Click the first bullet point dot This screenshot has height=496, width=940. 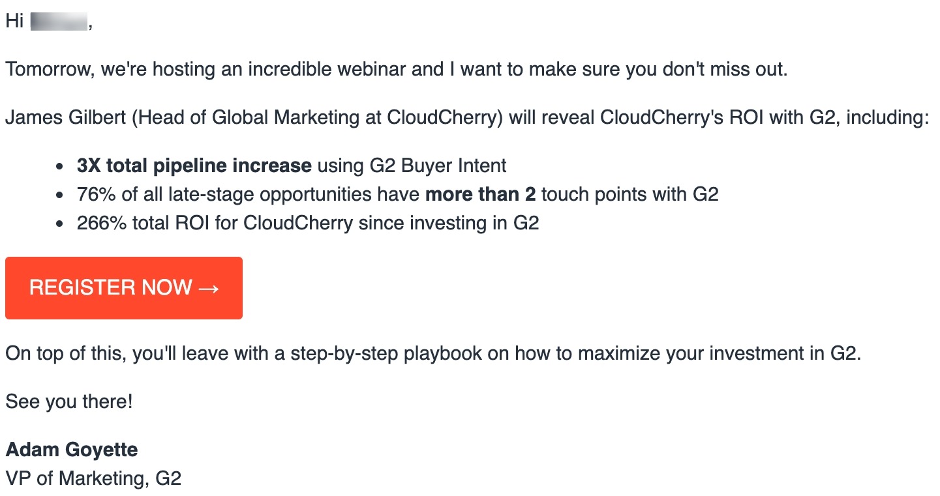pyautogui.click(x=60, y=167)
